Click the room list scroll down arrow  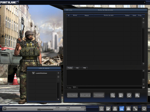[x=143, y=64]
